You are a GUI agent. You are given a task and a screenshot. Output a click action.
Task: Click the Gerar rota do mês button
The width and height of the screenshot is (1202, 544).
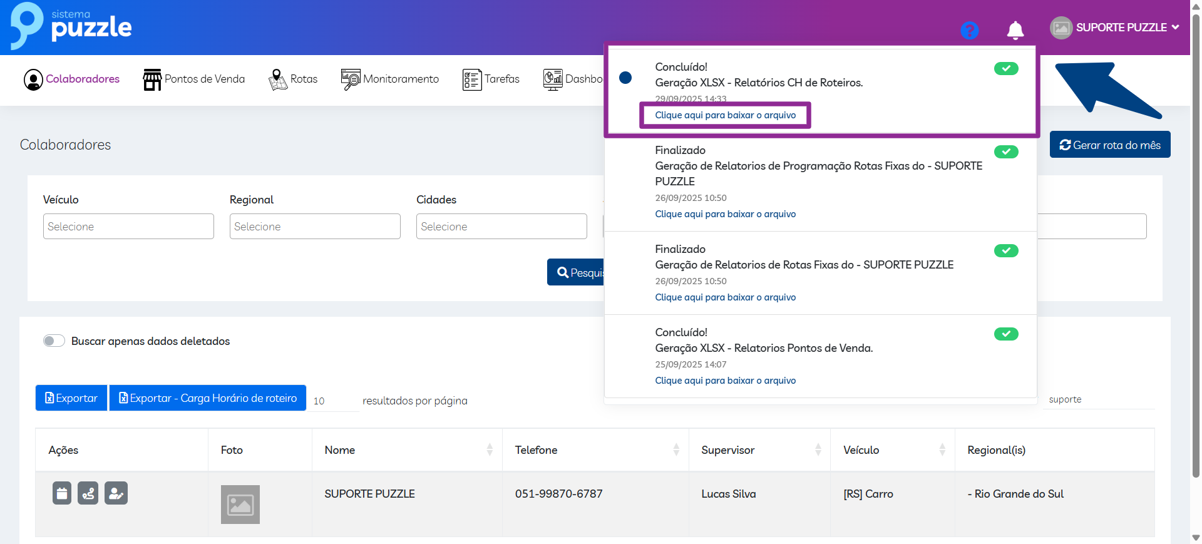(1109, 145)
